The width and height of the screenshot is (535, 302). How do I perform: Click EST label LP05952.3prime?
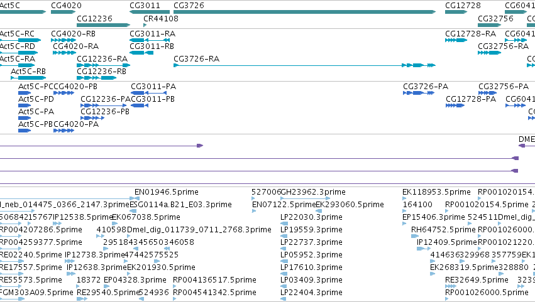click(x=311, y=255)
